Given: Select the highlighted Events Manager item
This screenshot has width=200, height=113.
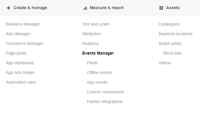Looking at the screenshot, I should (x=98, y=53).
